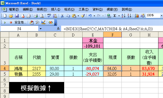Click the AutoSum sigma icon

(x=115, y=16)
